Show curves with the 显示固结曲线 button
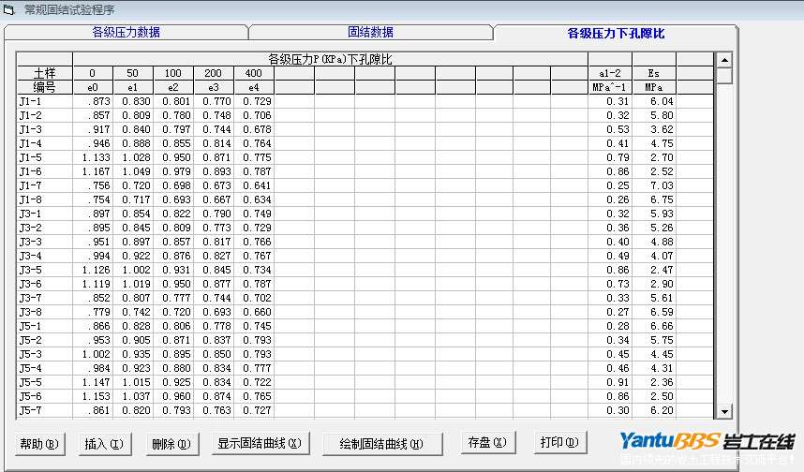Viewport: 804px width, 472px height. coord(259,443)
